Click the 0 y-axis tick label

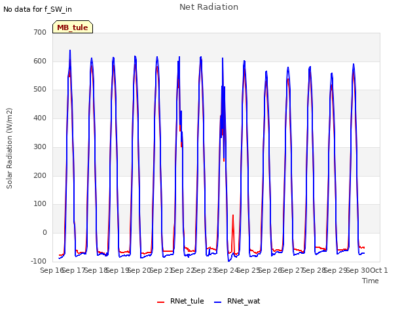pos(45,233)
